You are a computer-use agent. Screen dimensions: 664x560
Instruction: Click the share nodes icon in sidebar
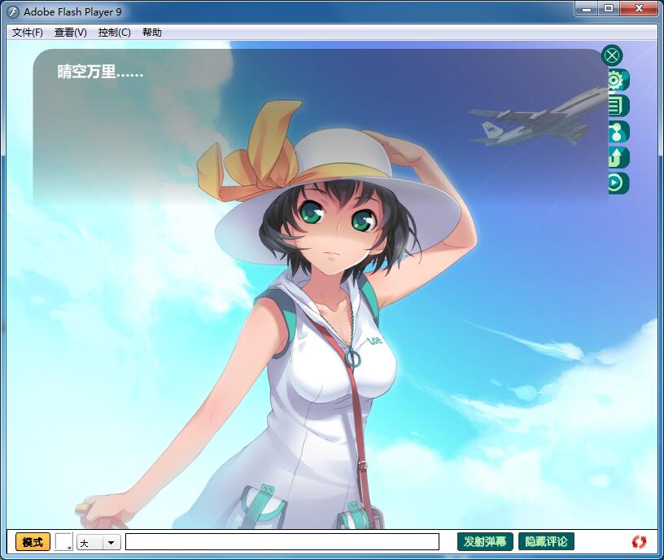(x=618, y=132)
